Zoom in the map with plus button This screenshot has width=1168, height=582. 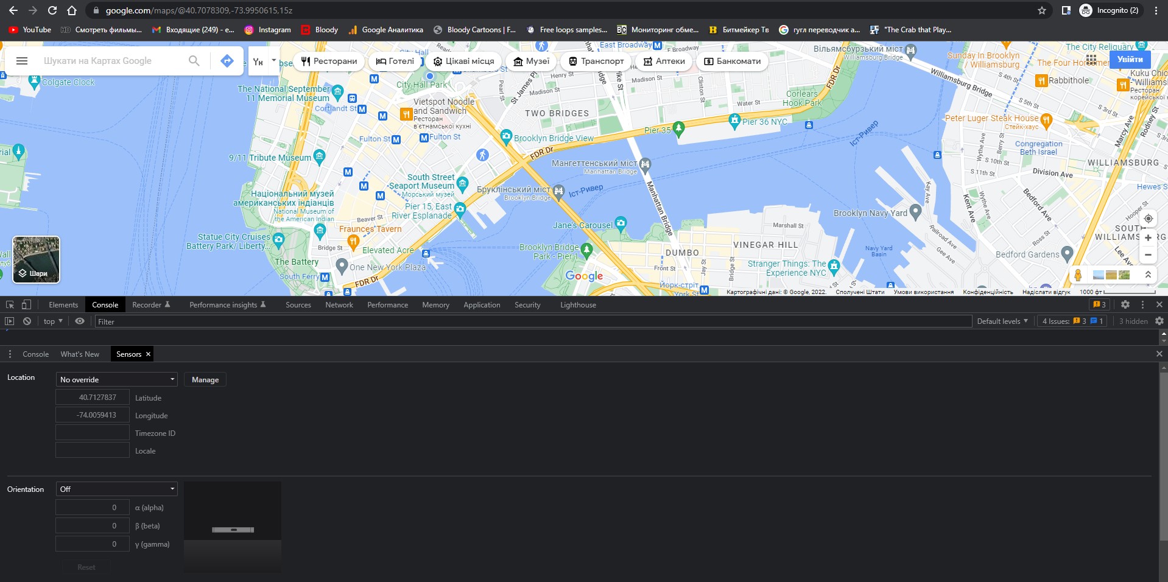1148,238
